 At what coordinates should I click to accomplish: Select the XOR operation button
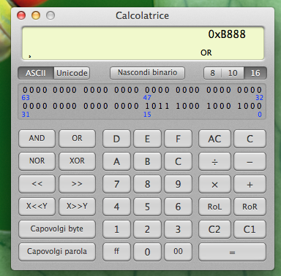(x=77, y=161)
